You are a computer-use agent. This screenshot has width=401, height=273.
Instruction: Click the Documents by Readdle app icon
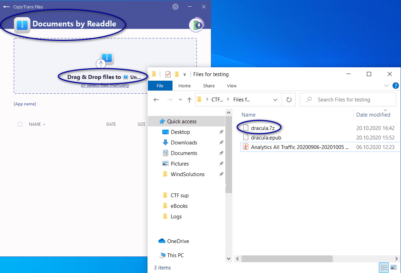tap(22, 25)
